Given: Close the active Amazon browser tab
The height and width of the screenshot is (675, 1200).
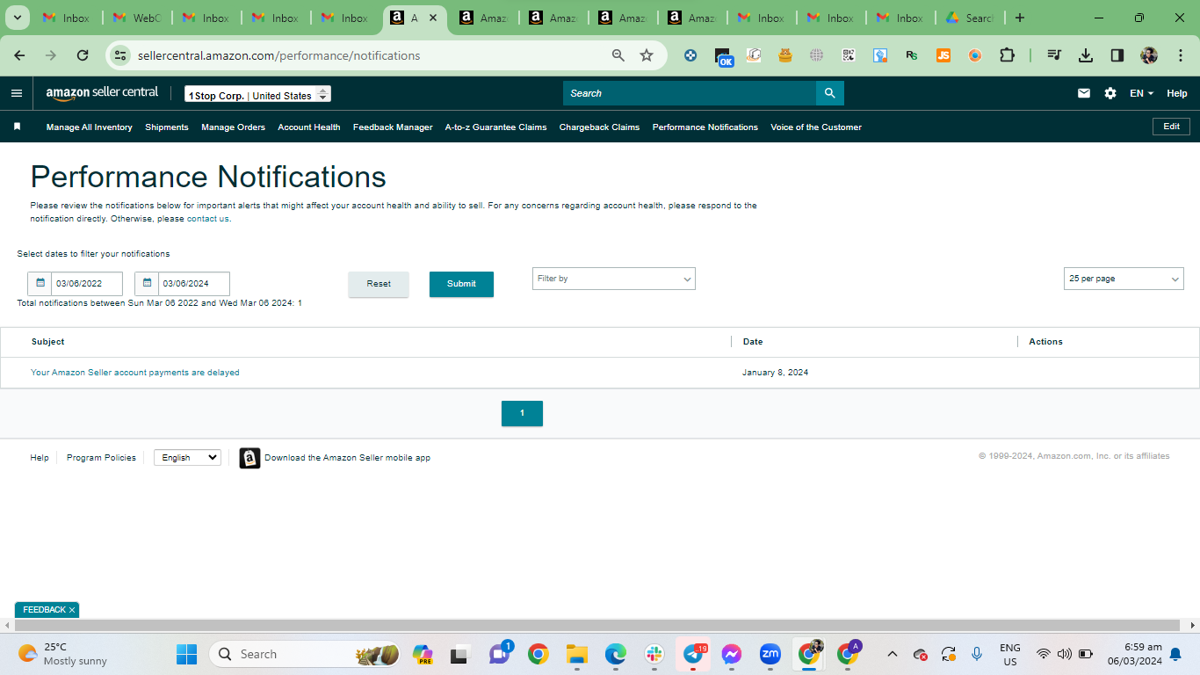Looking at the screenshot, I should (433, 18).
